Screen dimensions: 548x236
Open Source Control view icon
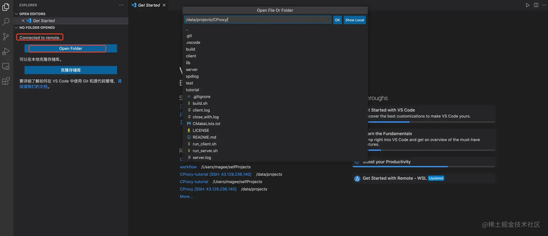coord(6,37)
